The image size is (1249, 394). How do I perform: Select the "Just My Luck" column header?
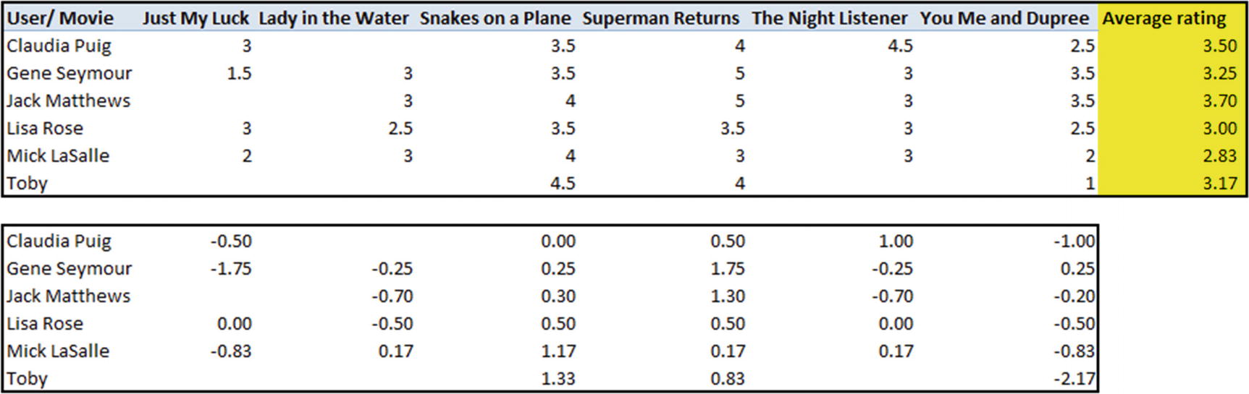[195, 18]
